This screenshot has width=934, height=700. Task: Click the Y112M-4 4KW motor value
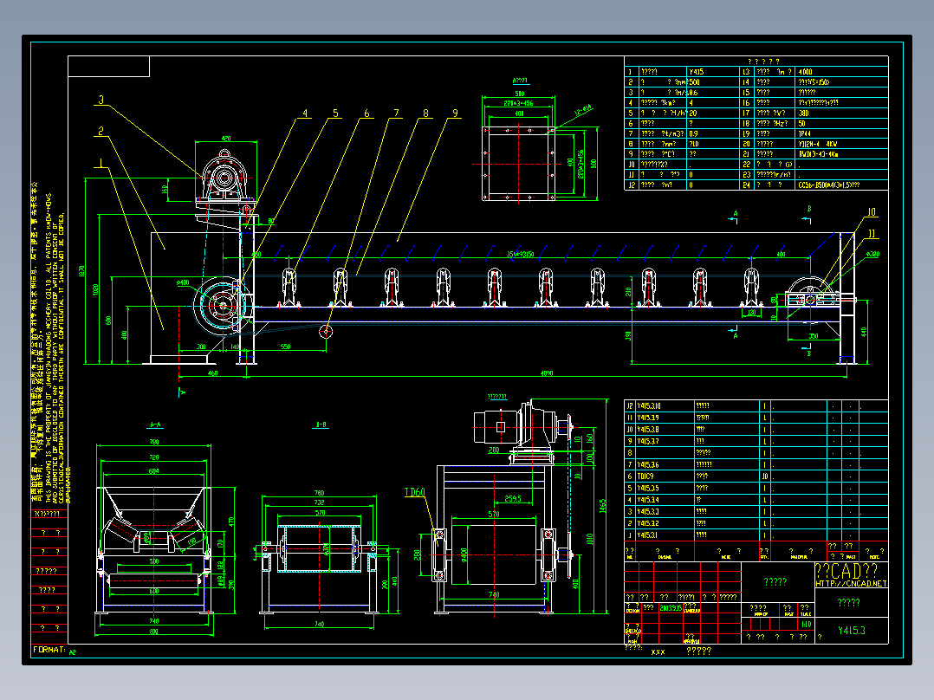pos(818,144)
